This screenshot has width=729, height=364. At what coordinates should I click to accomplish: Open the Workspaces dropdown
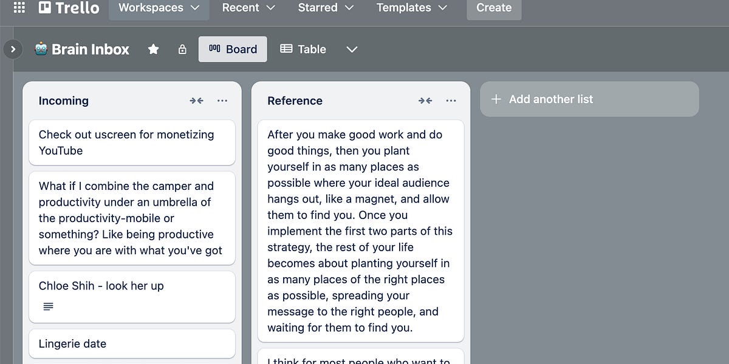tap(159, 8)
